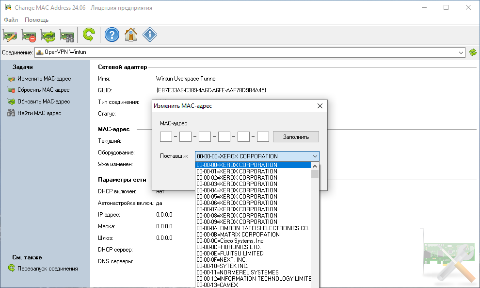Open the blue question mark help icon
Screen dimensions: 480x288
pyautogui.click(x=112, y=34)
